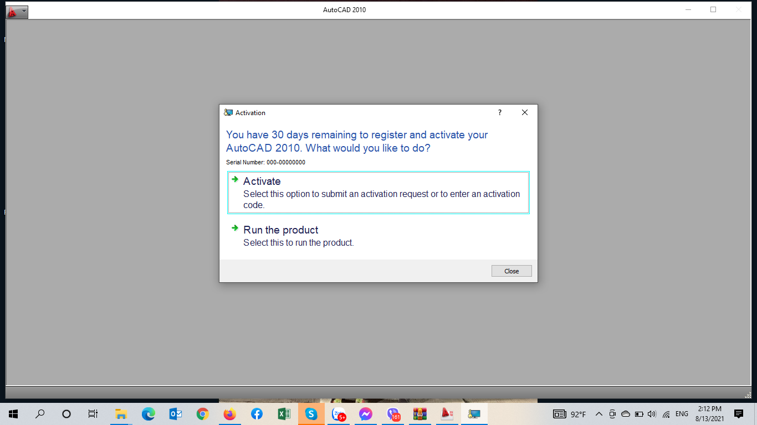
Task: Switch to Activation window taskbar icon
Action: (474, 414)
